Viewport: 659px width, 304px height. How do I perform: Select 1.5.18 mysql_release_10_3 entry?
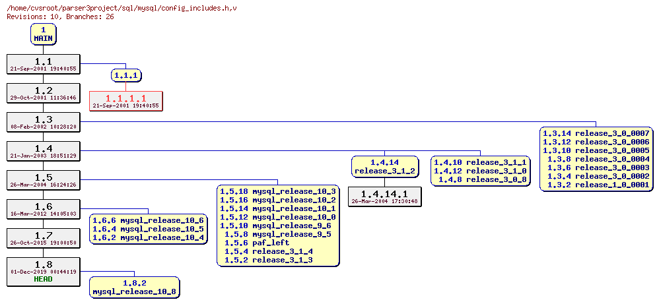(x=278, y=191)
